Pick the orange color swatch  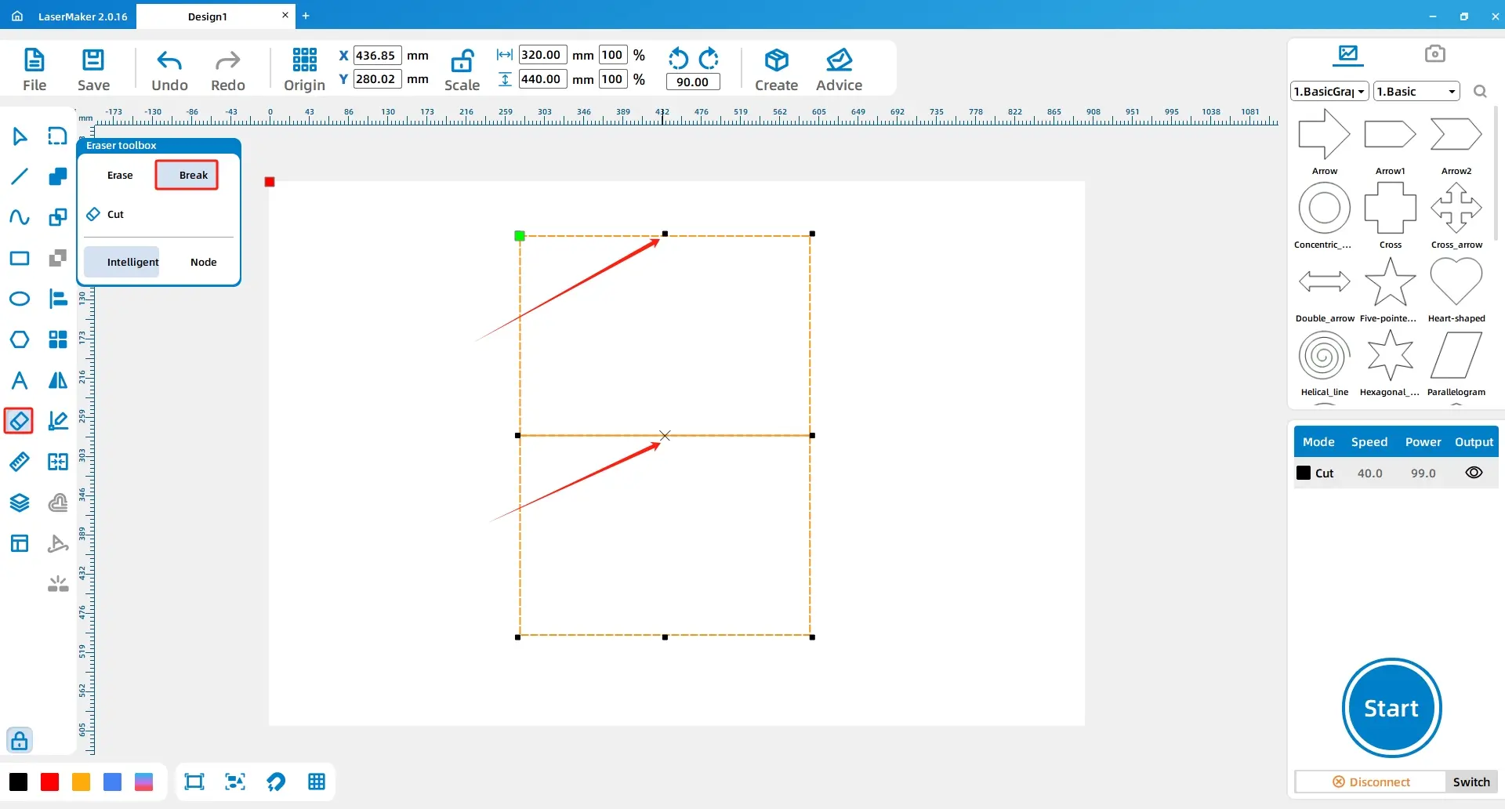tap(81, 782)
